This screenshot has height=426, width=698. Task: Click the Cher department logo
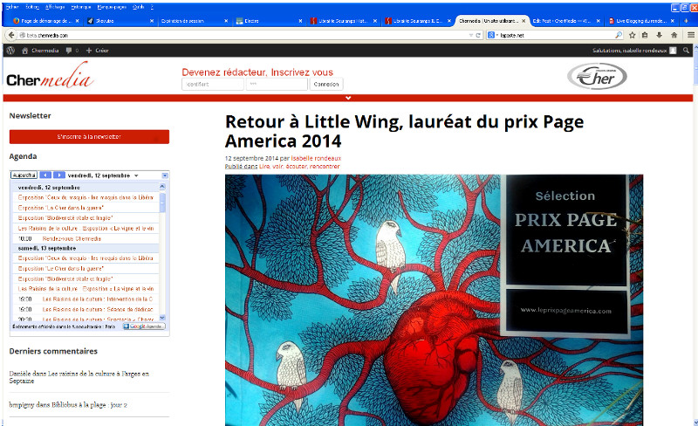(x=596, y=76)
